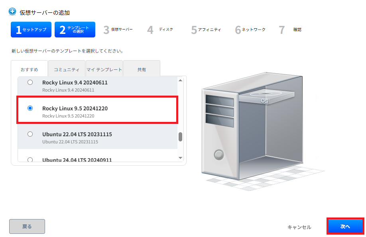Screen dimensions: 366x237
Task: Click the blue plus add-server icon
Action: pyautogui.click(x=12, y=12)
